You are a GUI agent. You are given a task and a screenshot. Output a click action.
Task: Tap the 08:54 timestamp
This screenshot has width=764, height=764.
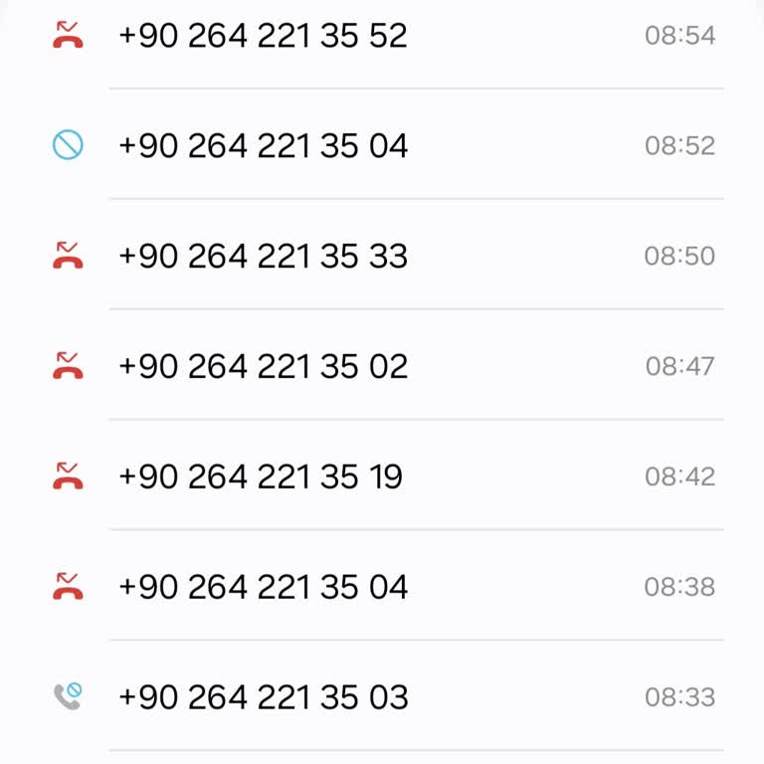679,36
